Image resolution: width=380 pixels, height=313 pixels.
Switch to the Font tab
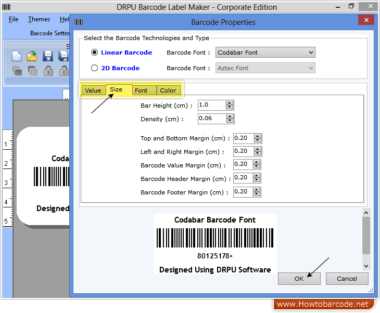pos(144,90)
